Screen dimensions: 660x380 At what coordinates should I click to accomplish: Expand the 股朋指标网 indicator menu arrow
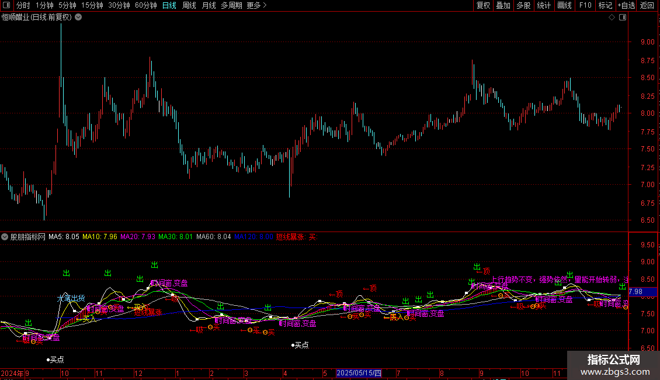[x=5, y=237]
